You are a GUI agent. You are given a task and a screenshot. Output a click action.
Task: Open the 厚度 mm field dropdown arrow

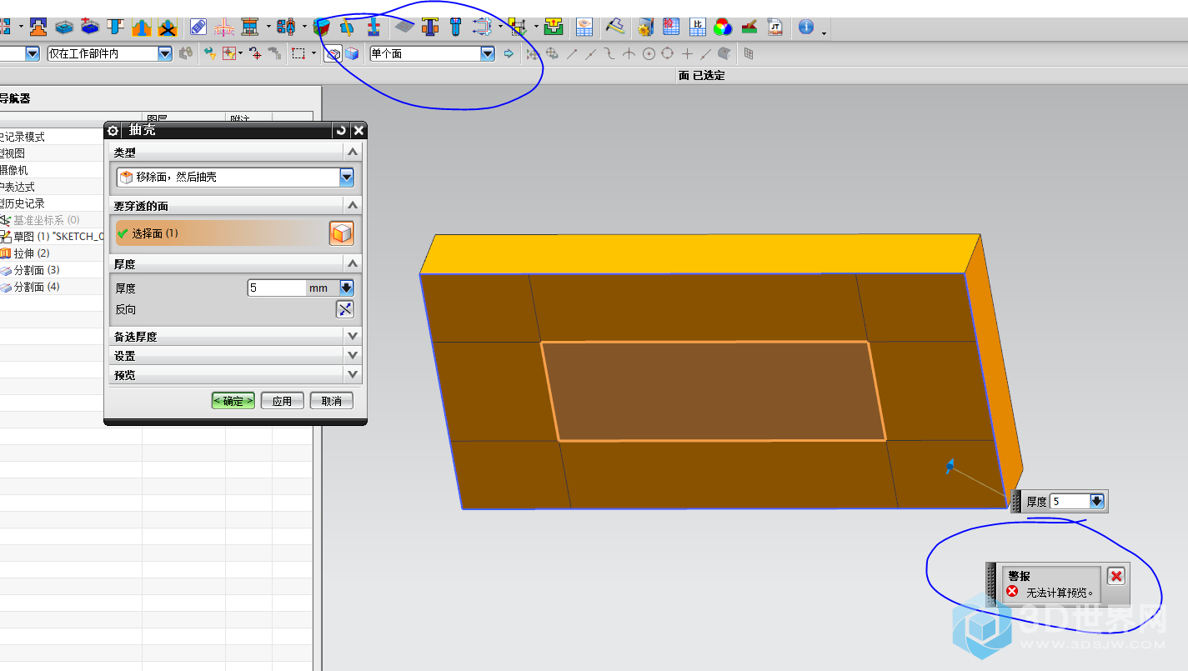347,288
